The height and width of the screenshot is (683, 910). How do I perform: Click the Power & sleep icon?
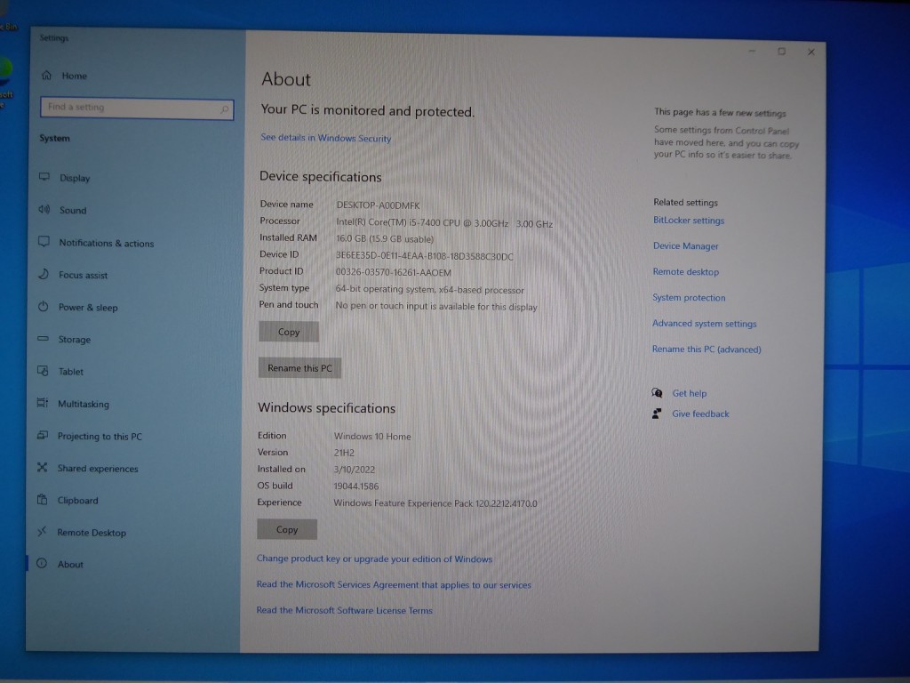click(x=43, y=306)
